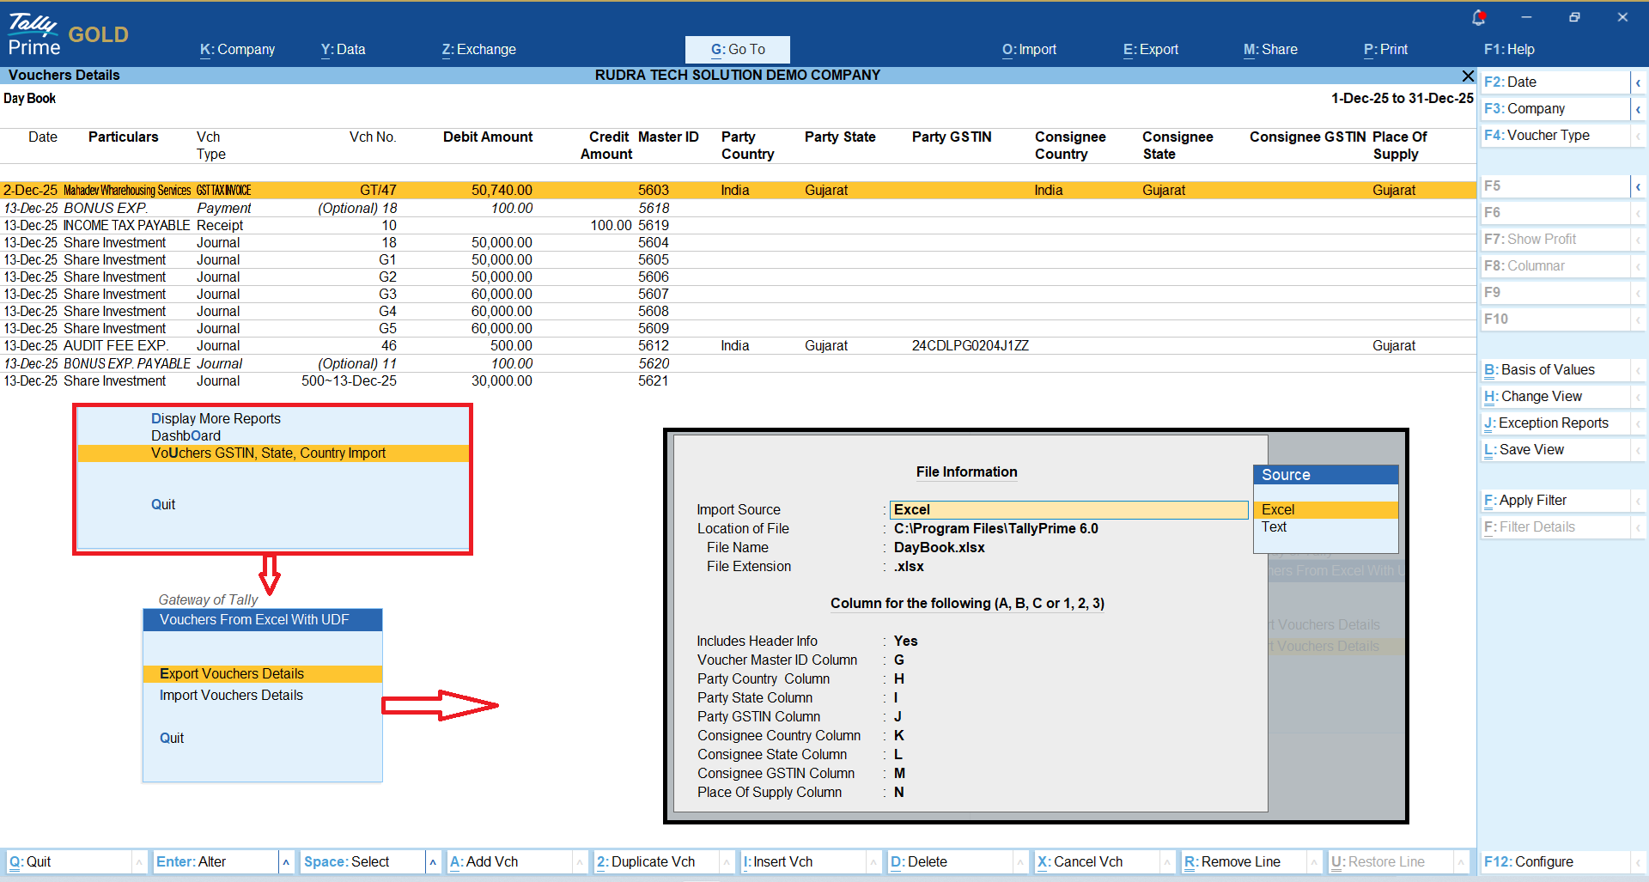Viewport: 1649px width, 882px height.
Task: Close the Vouchers Details report with X
Action: click(x=1468, y=76)
